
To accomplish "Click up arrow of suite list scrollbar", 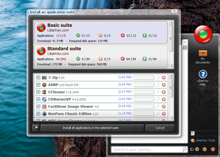I will click(171, 23).
